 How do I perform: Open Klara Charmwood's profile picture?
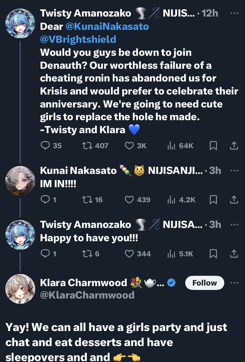(20, 288)
